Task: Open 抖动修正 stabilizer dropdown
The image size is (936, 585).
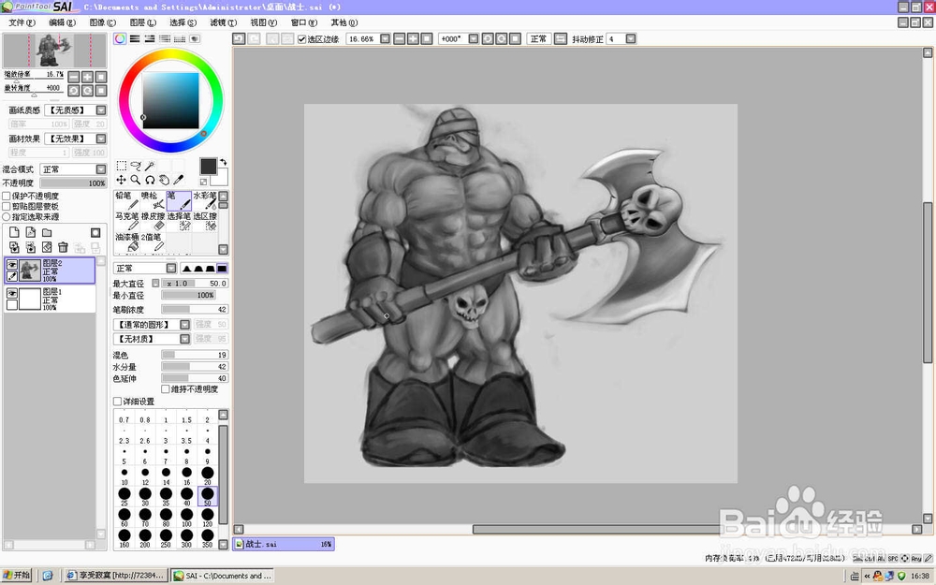Action: [x=630, y=38]
